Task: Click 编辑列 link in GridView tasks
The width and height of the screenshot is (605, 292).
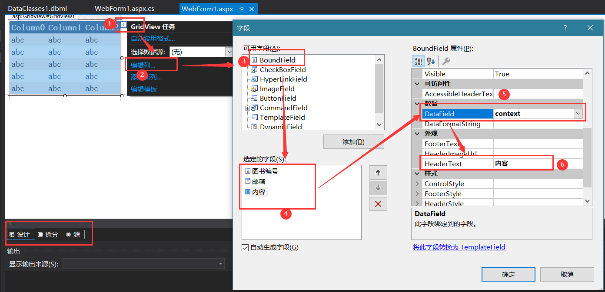Action: [143, 65]
